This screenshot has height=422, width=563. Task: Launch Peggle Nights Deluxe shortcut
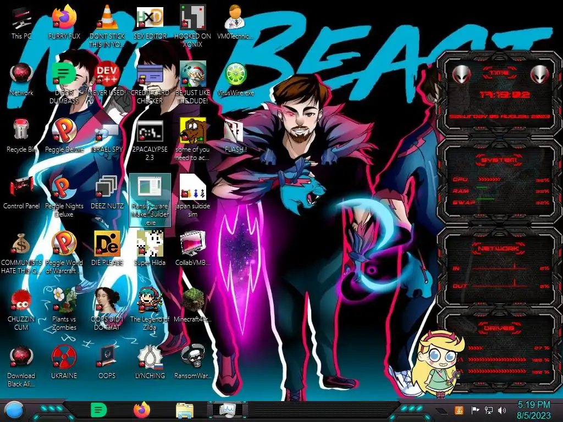click(64, 187)
